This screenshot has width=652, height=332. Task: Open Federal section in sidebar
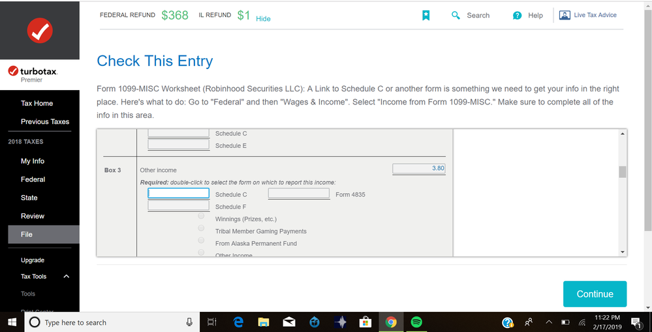point(33,179)
